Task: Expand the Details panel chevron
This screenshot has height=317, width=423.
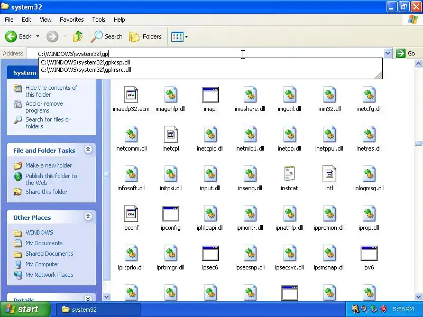Action: point(88,299)
